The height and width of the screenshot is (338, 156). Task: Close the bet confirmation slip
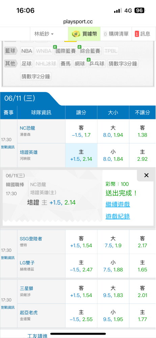(x=146, y=175)
